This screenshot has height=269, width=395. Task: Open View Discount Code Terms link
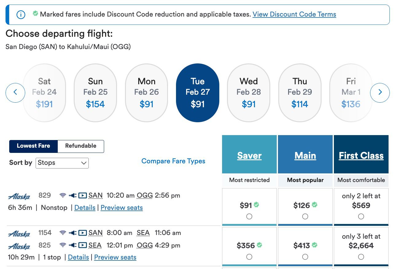(294, 14)
